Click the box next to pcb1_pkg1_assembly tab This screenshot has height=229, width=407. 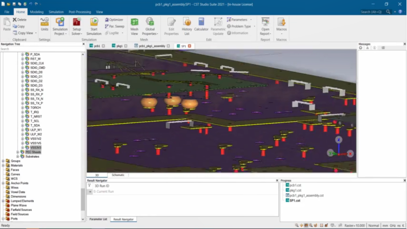[x=168, y=46]
